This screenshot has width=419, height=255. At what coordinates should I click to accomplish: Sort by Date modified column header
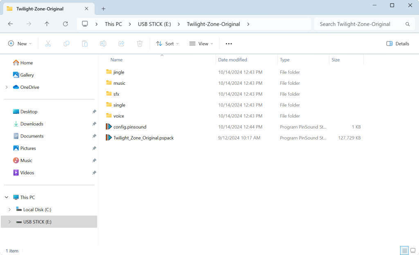click(232, 60)
